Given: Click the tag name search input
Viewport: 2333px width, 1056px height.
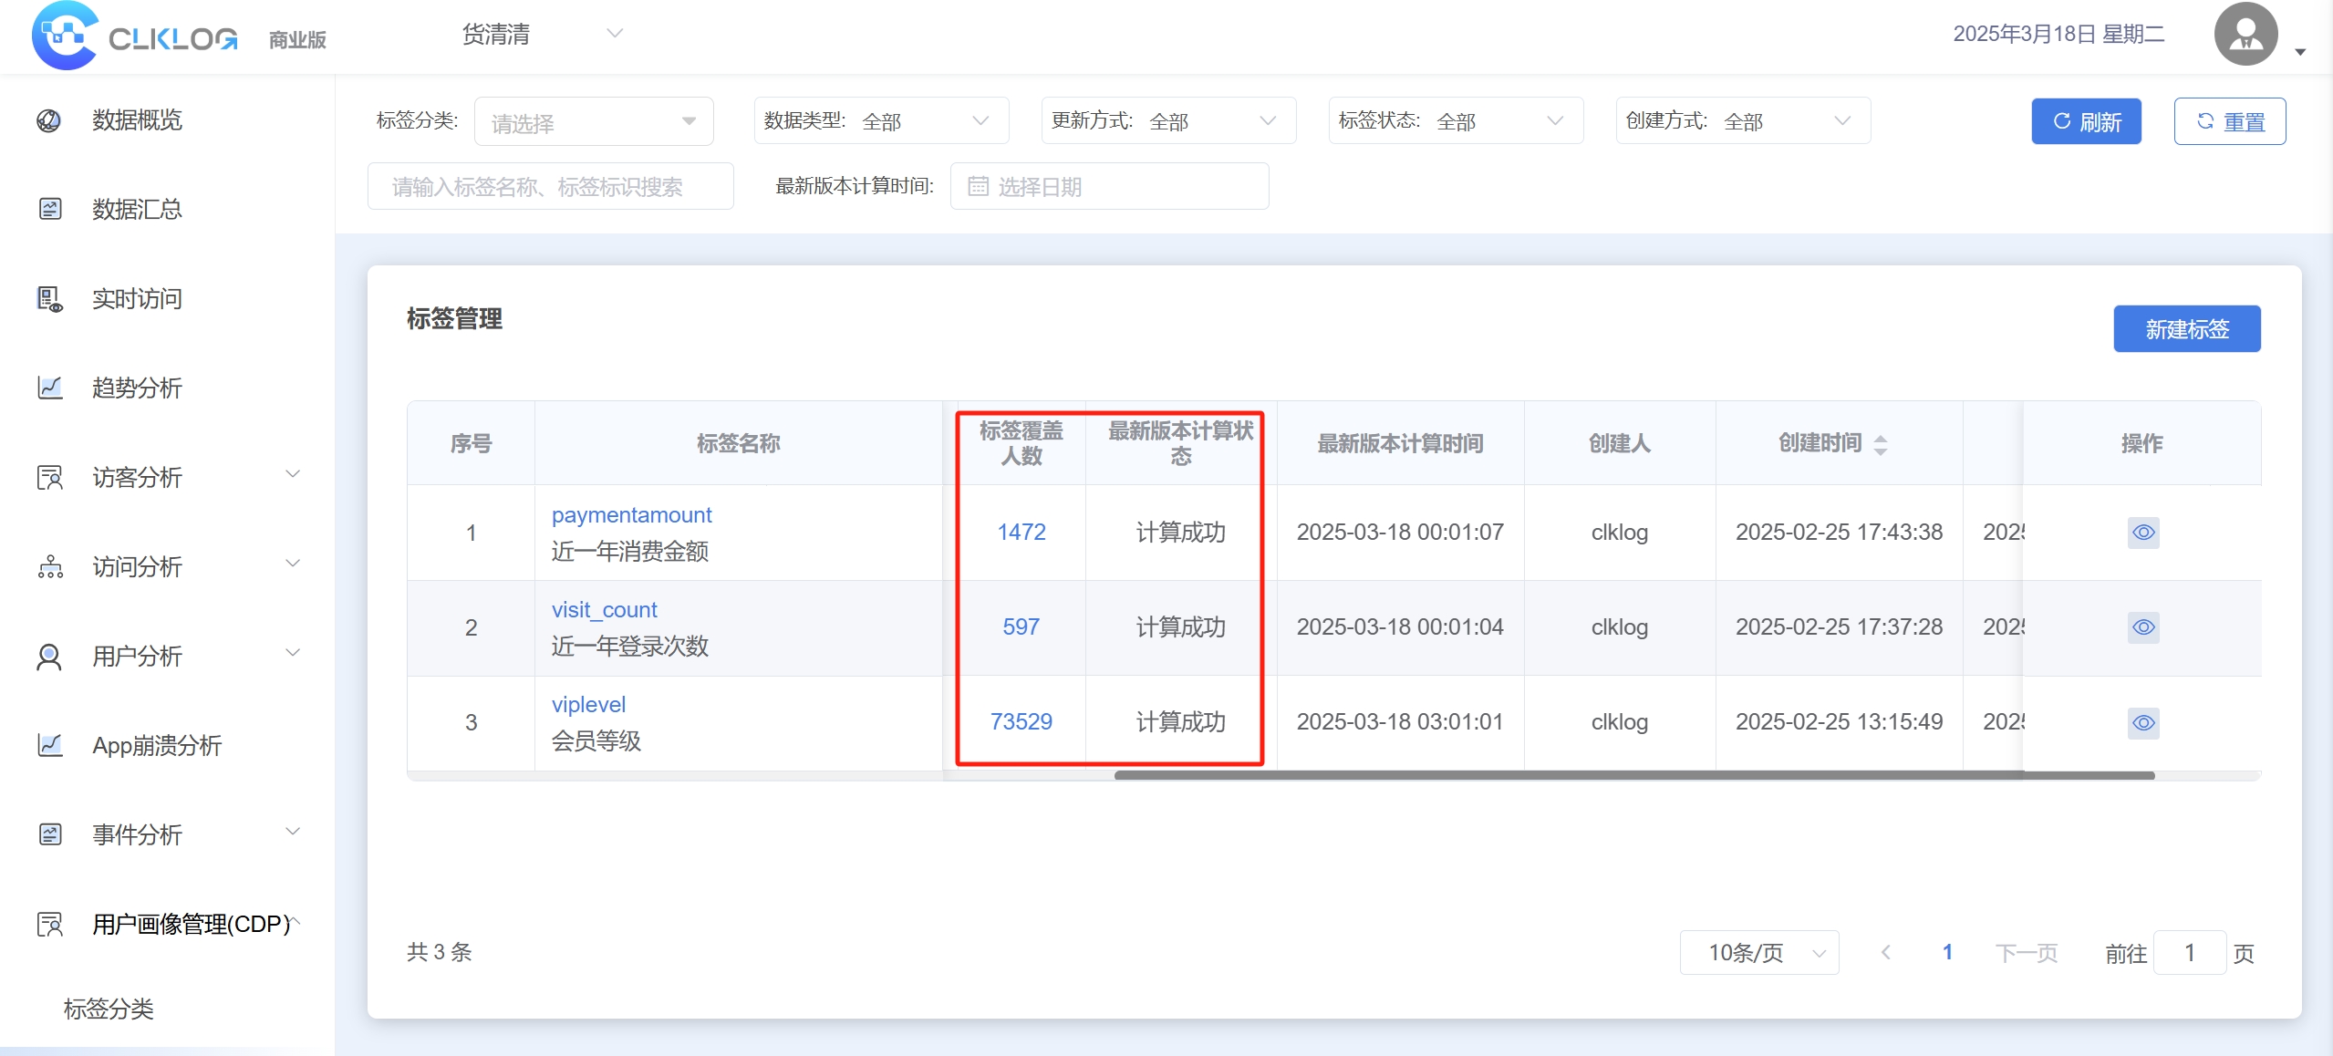Looking at the screenshot, I should click(550, 187).
